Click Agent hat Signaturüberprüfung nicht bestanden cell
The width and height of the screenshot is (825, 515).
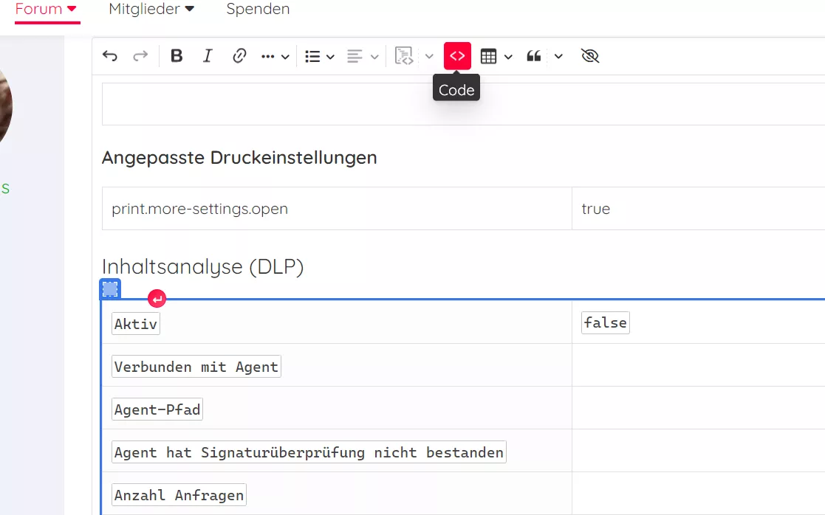[x=337, y=452]
